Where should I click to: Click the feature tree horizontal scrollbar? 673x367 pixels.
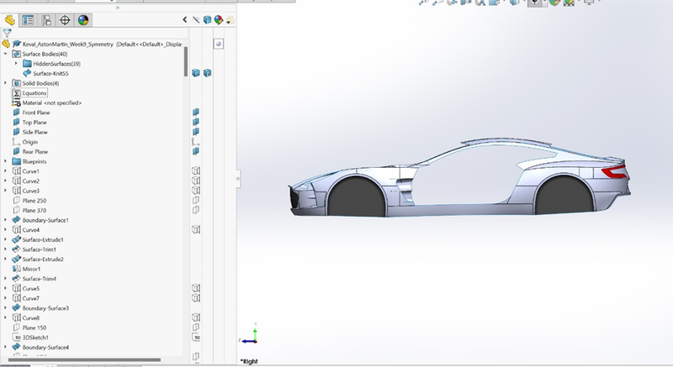(x=84, y=359)
